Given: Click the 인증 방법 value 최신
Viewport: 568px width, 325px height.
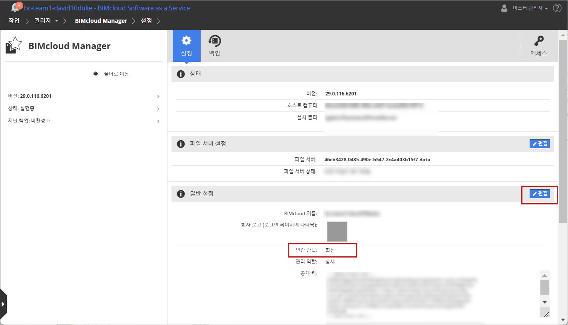Looking at the screenshot, I should pos(330,250).
